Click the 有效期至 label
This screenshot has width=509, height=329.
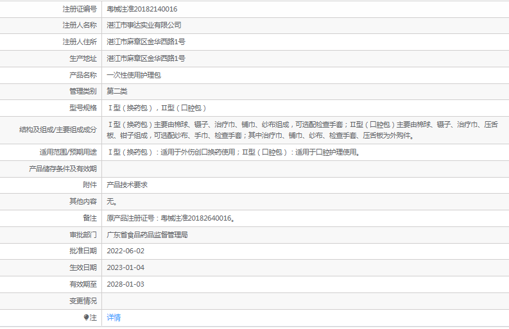[x=83, y=285]
